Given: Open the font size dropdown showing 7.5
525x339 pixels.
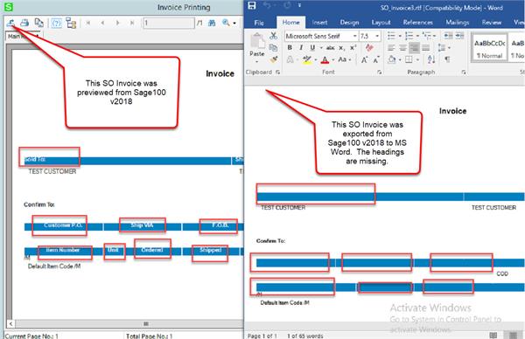Looking at the screenshot, I should (x=377, y=36).
